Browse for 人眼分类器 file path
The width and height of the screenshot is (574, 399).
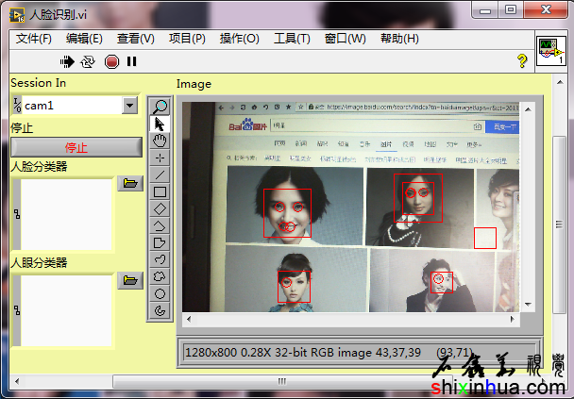[129, 279]
